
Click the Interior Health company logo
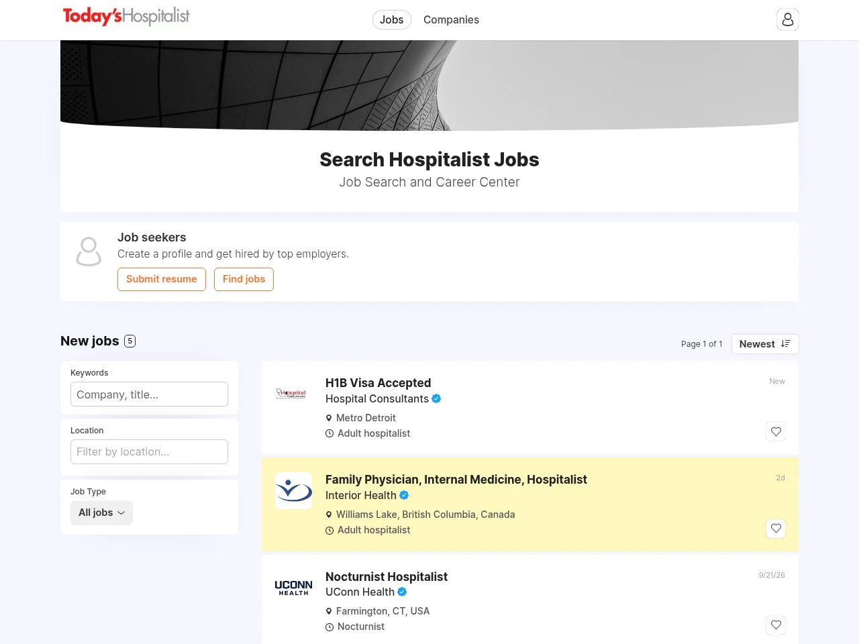tap(294, 490)
